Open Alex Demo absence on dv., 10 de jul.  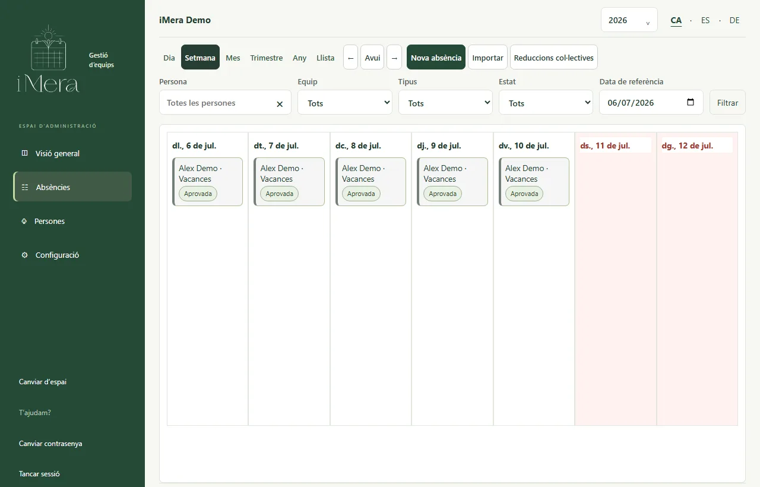pyautogui.click(x=534, y=182)
